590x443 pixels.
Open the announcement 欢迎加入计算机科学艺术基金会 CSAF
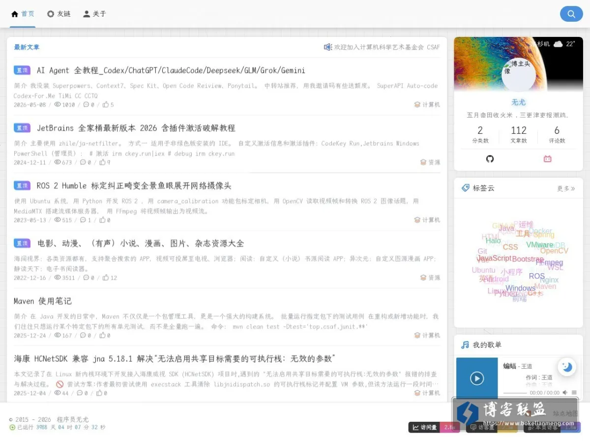tap(387, 47)
